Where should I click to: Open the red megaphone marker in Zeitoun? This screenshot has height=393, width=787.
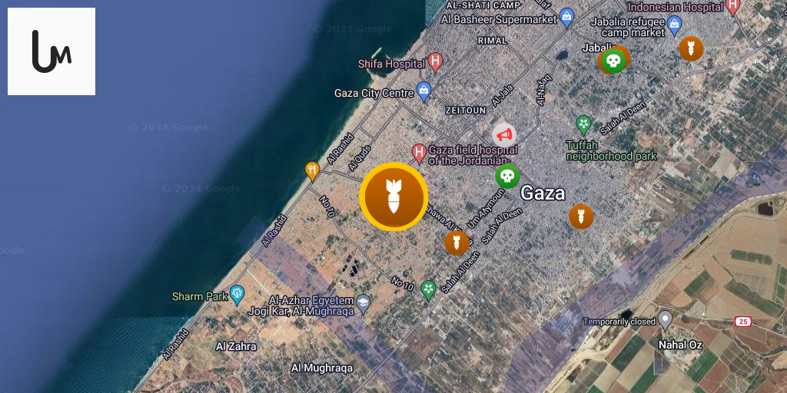click(x=504, y=135)
